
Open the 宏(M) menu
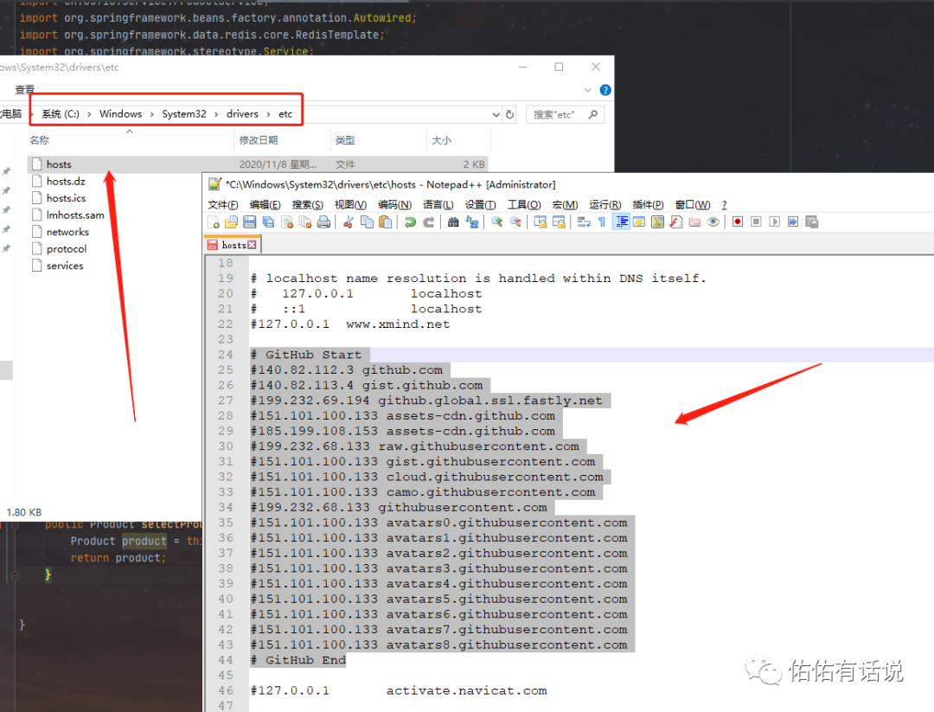tap(565, 204)
